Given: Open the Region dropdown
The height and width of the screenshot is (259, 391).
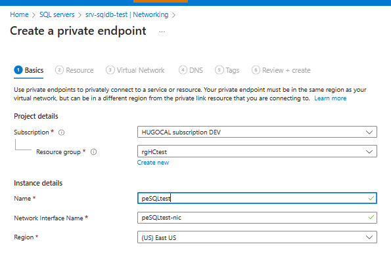Looking at the screenshot, I should pos(257,237).
